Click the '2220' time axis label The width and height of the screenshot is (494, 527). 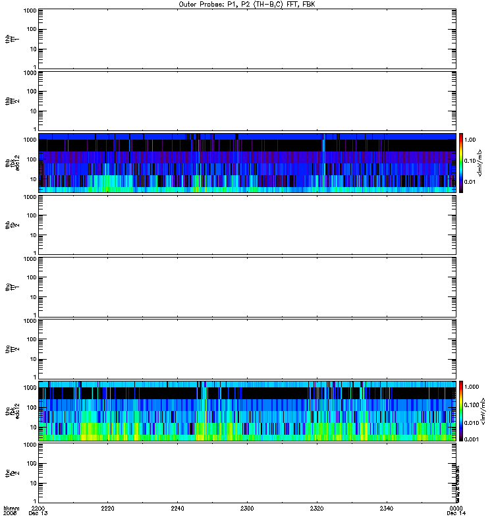(x=107, y=508)
